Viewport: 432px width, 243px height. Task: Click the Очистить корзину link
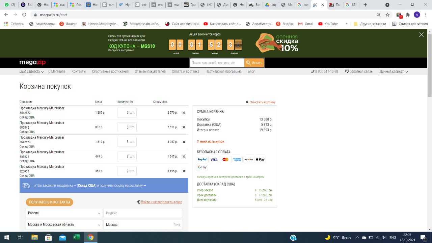pyautogui.click(x=262, y=102)
